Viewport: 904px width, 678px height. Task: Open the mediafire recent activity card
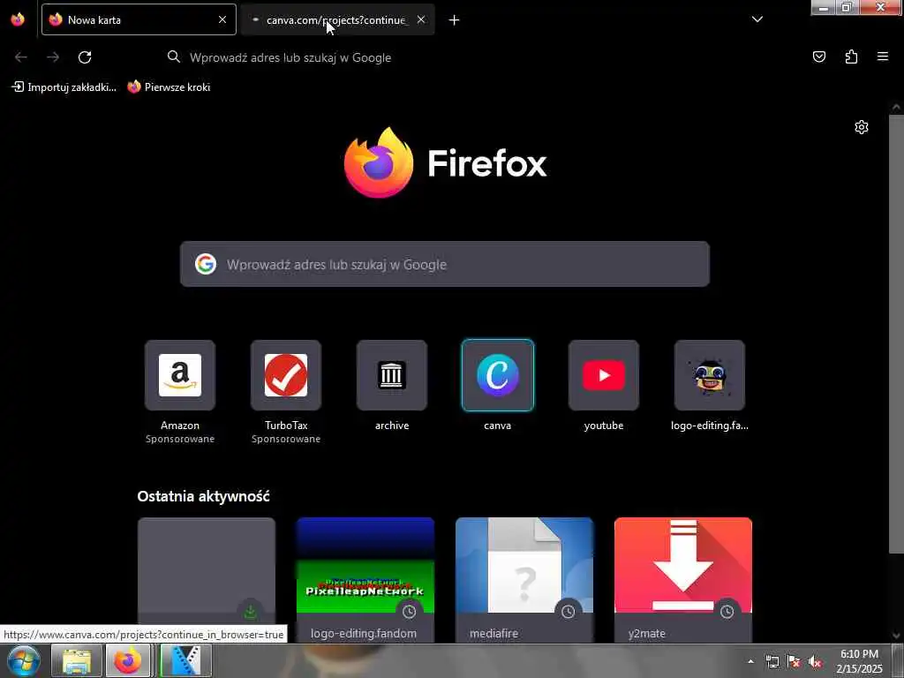(524, 579)
